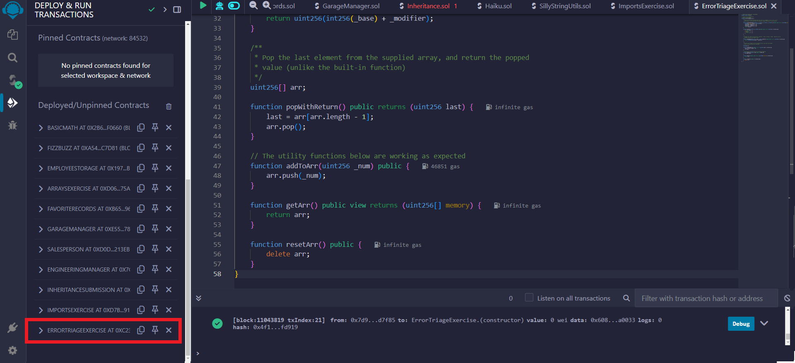
Task: Close the ErrorTriageExercise.sol tab
Action: pos(773,6)
